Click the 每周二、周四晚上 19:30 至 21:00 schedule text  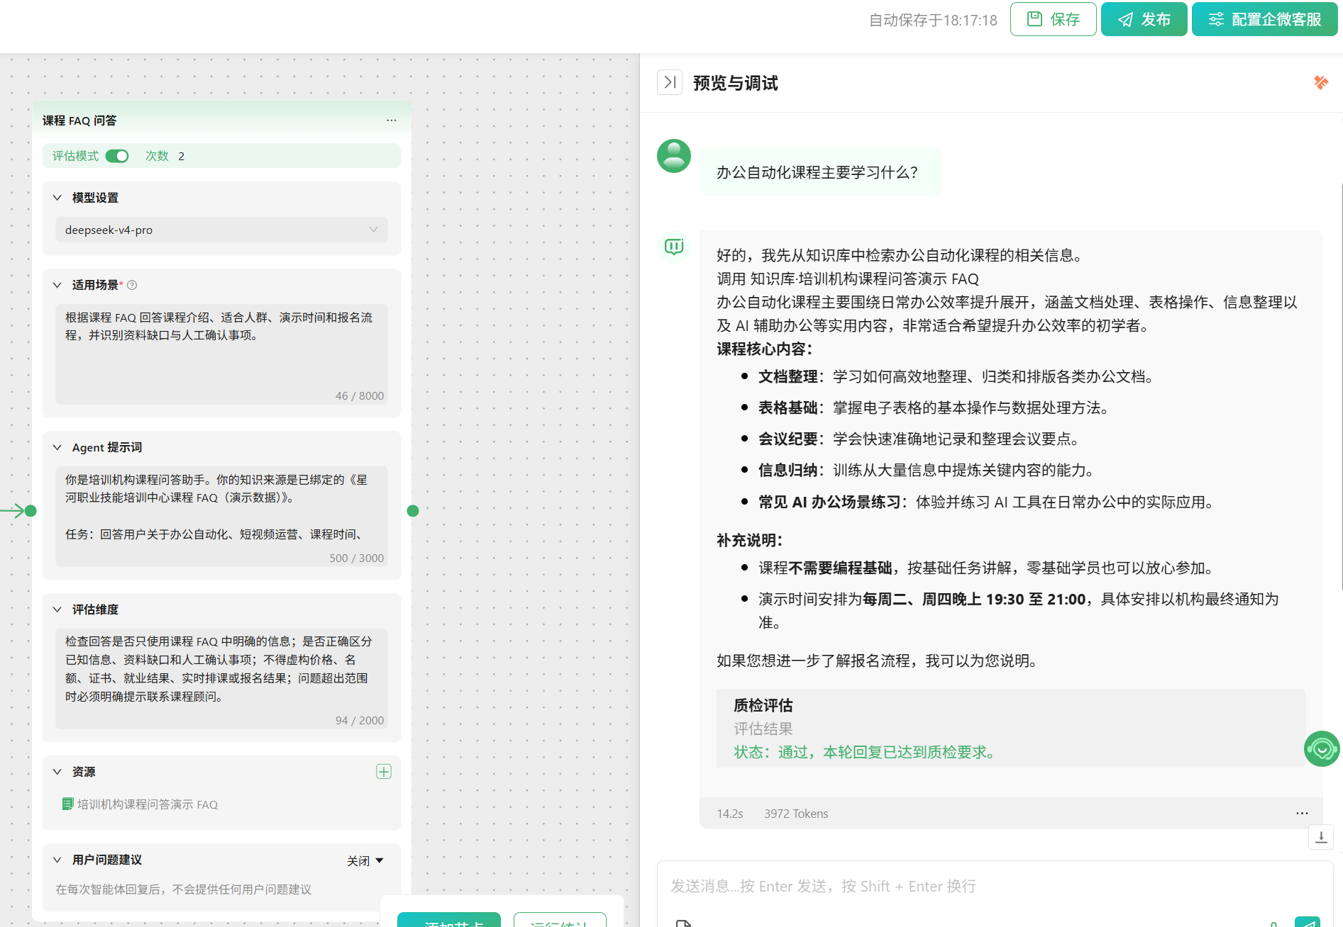[975, 599]
